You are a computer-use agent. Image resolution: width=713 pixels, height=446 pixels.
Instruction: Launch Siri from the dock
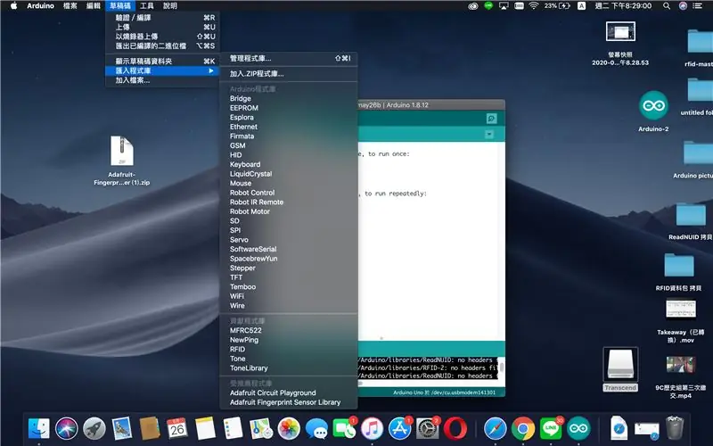pyautogui.click(x=67, y=429)
